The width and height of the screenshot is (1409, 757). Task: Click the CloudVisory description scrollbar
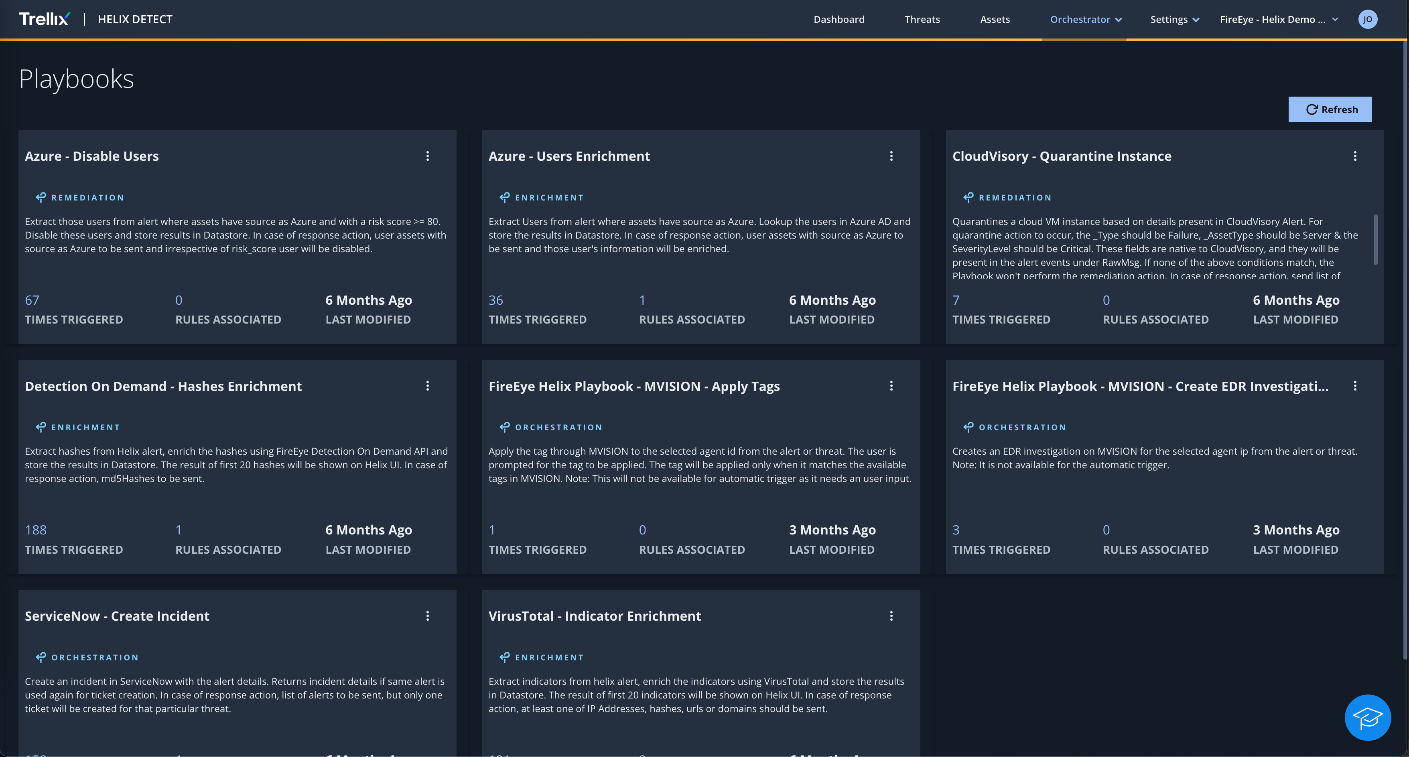[x=1375, y=239]
